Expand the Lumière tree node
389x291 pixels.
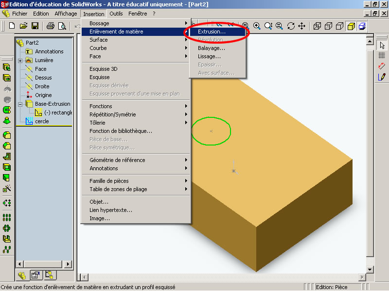point(20,61)
